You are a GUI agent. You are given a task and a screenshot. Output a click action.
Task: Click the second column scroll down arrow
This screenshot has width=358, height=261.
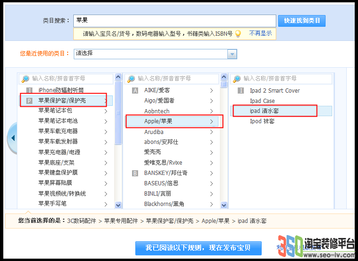tap(224, 205)
